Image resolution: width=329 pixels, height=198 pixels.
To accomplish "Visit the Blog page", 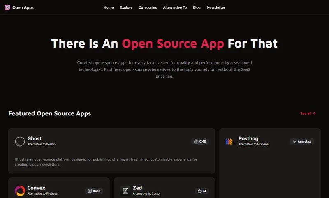I will pos(197,7).
